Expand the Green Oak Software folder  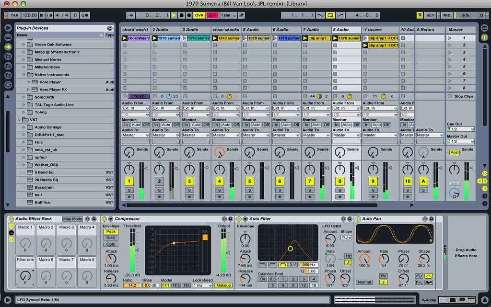(x=24, y=45)
